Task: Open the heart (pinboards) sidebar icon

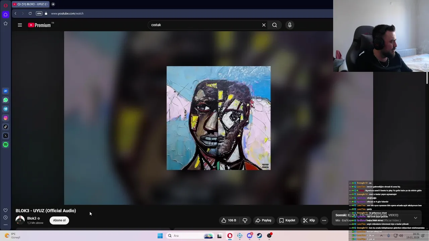Action: [5, 210]
